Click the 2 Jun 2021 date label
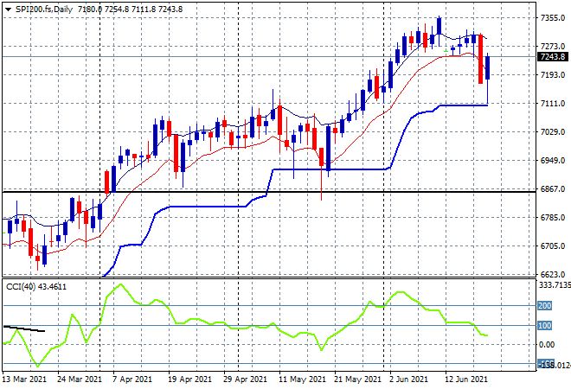 click(408, 379)
